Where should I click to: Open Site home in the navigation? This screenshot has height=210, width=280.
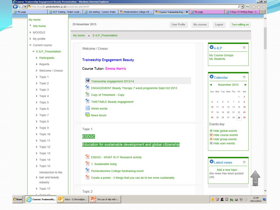39,26
